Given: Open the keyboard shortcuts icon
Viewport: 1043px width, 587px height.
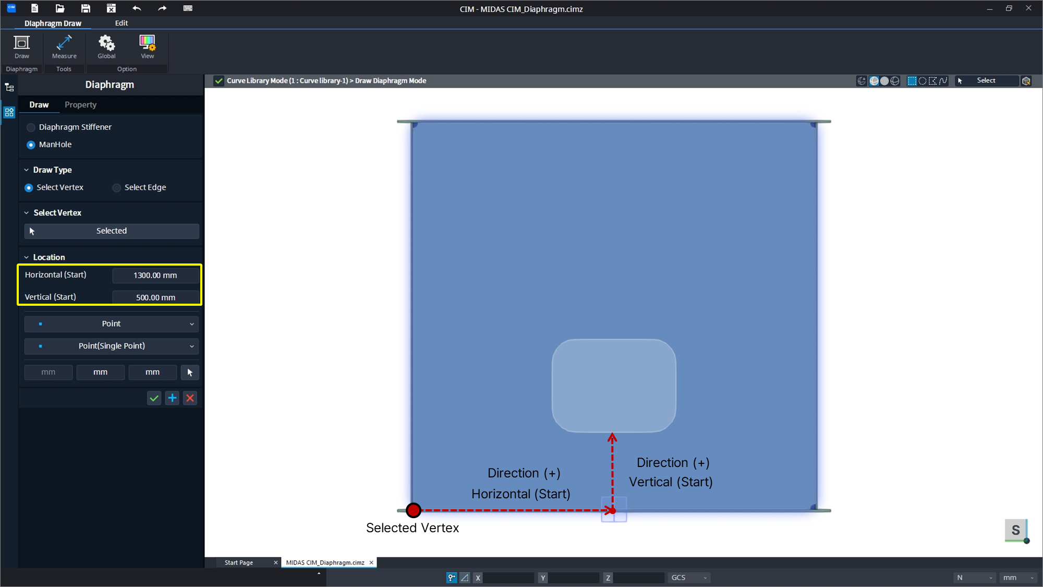Looking at the screenshot, I should click(x=188, y=8).
